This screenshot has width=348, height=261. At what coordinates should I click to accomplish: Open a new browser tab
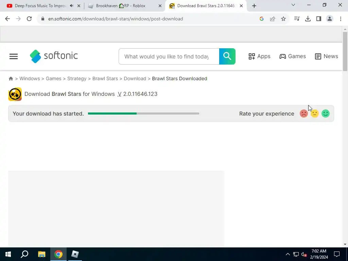click(254, 6)
